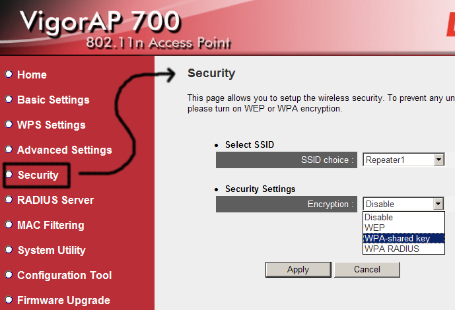This screenshot has width=455, height=310.
Task: Click the Cancel button
Action: (x=367, y=270)
